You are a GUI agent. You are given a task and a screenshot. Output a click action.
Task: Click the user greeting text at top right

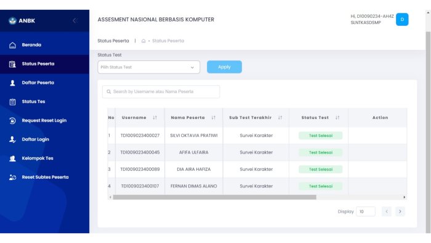[372, 19]
